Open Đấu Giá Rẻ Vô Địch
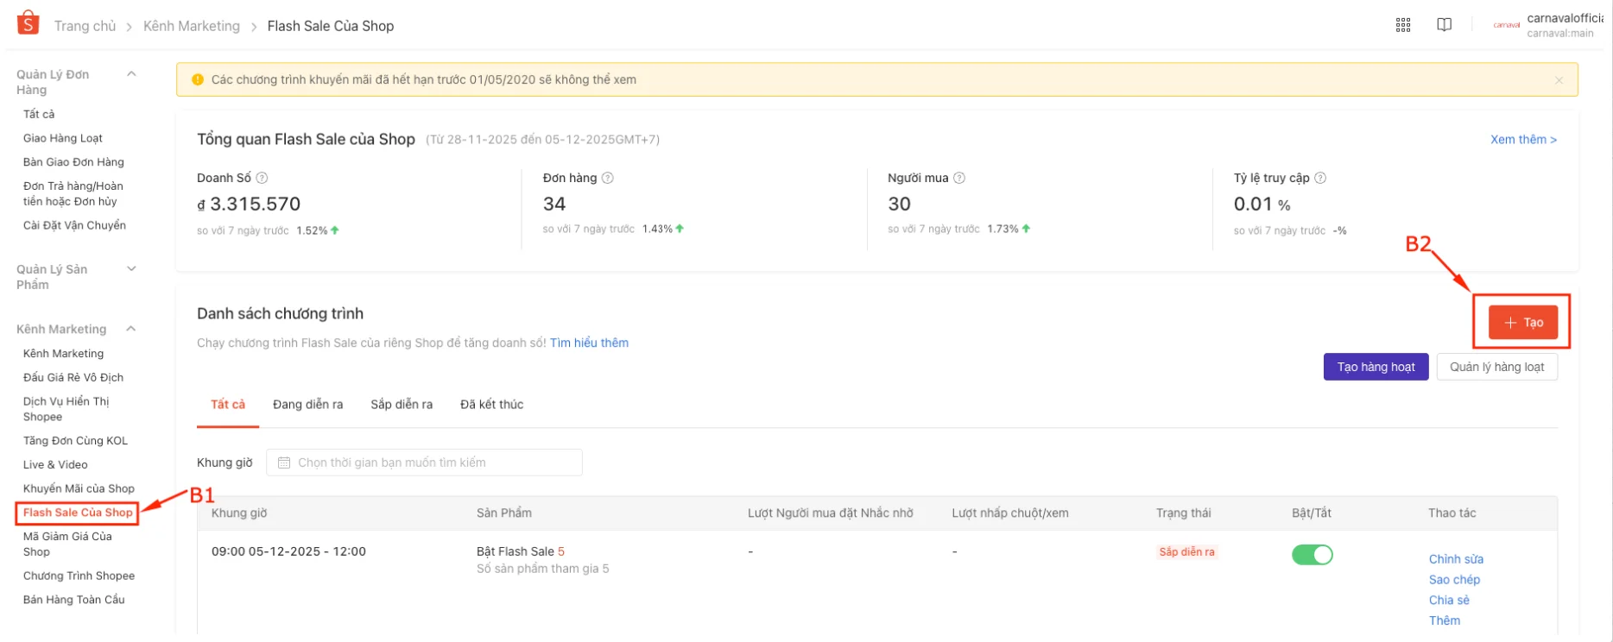Viewport: 1613px width, 642px height. pos(73,377)
